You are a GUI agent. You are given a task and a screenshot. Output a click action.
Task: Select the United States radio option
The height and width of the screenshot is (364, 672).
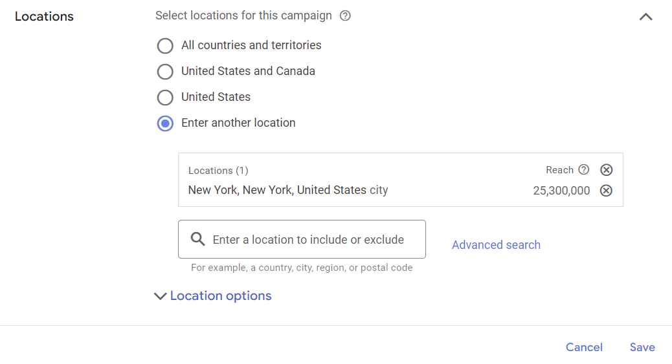[166, 98]
